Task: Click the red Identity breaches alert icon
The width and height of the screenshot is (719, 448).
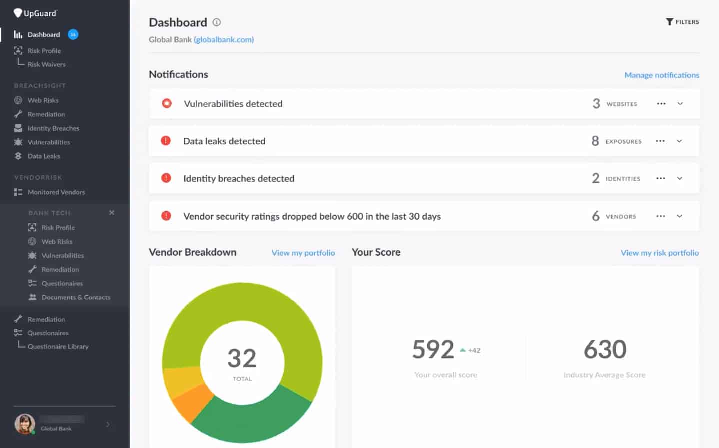Action: coord(166,178)
